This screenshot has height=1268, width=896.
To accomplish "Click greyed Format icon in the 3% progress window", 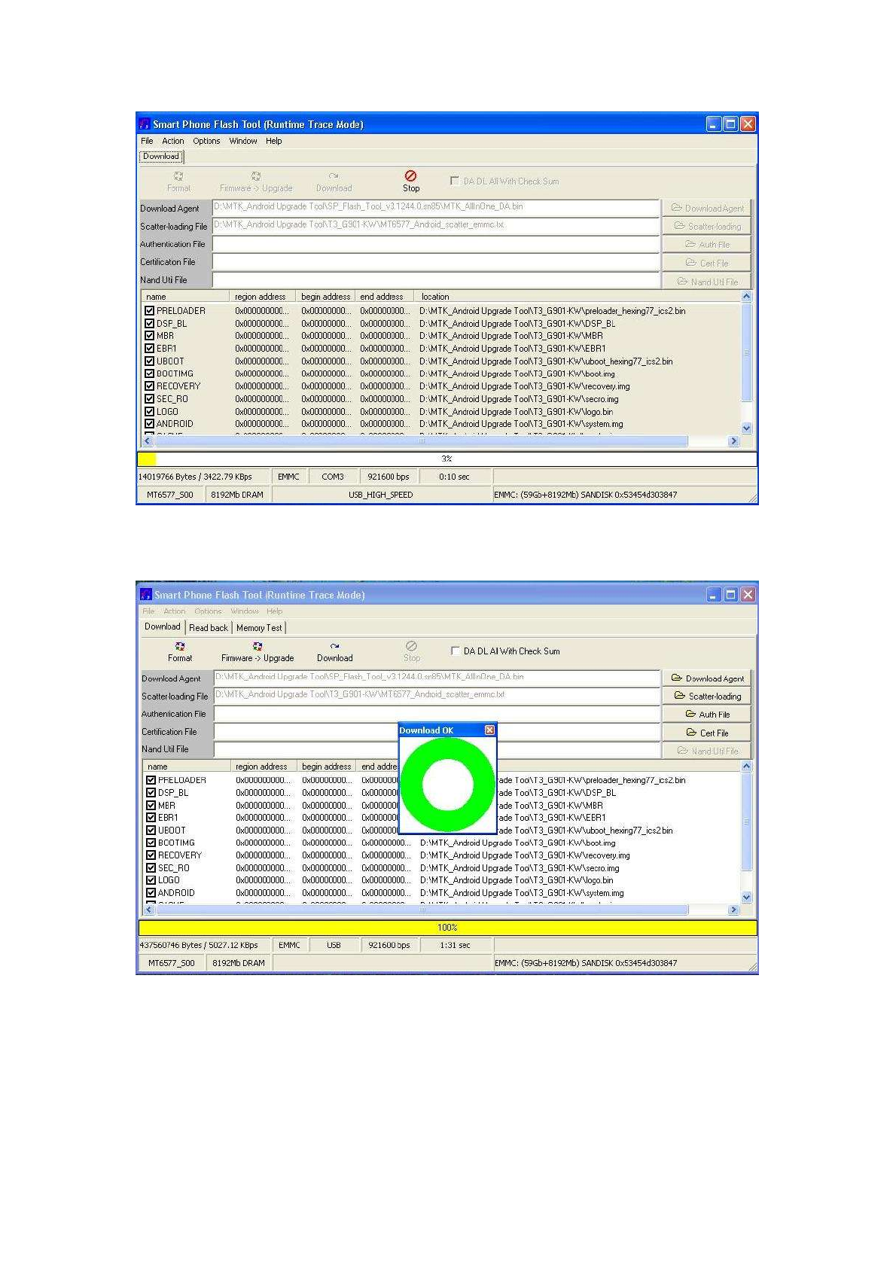I will coord(178,176).
